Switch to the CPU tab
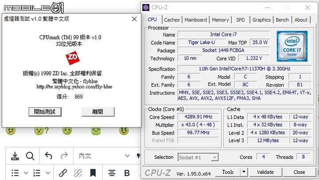This screenshot has height=180, width=319. 152,19
